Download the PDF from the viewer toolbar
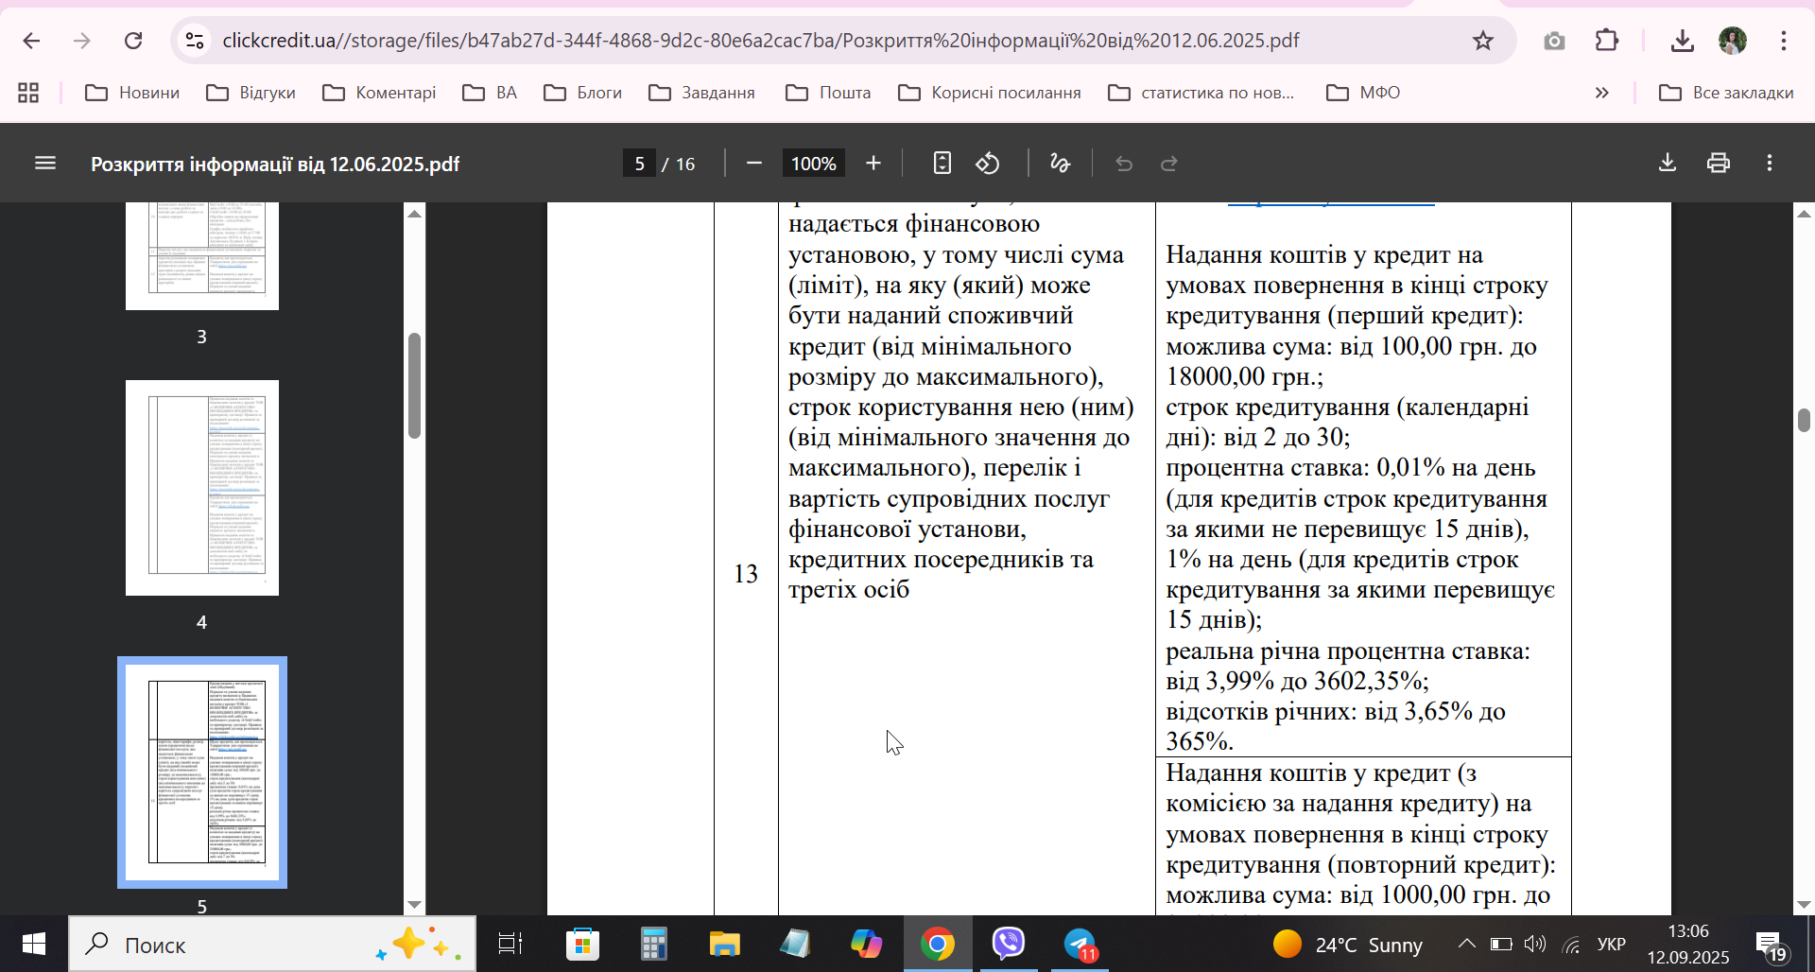Image resolution: width=1815 pixels, height=972 pixels. point(1668,163)
